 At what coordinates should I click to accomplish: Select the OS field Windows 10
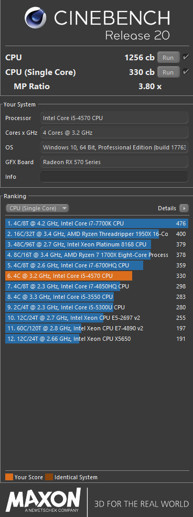coord(114,147)
